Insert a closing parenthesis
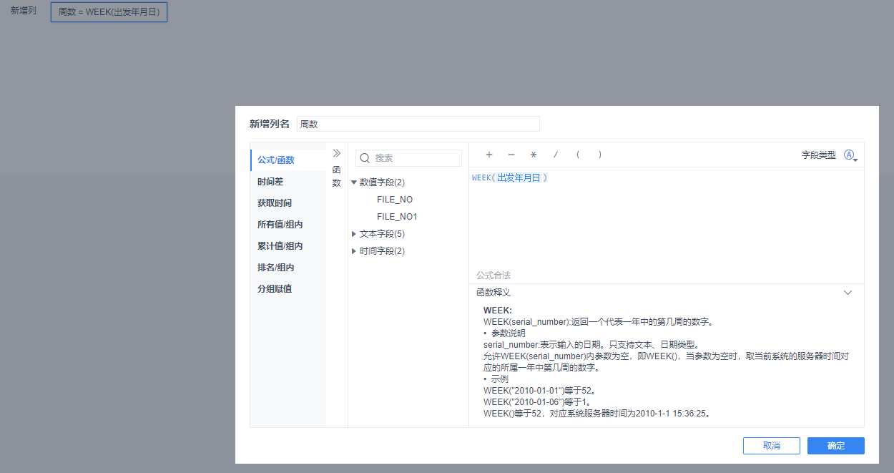894x473 pixels. point(599,155)
